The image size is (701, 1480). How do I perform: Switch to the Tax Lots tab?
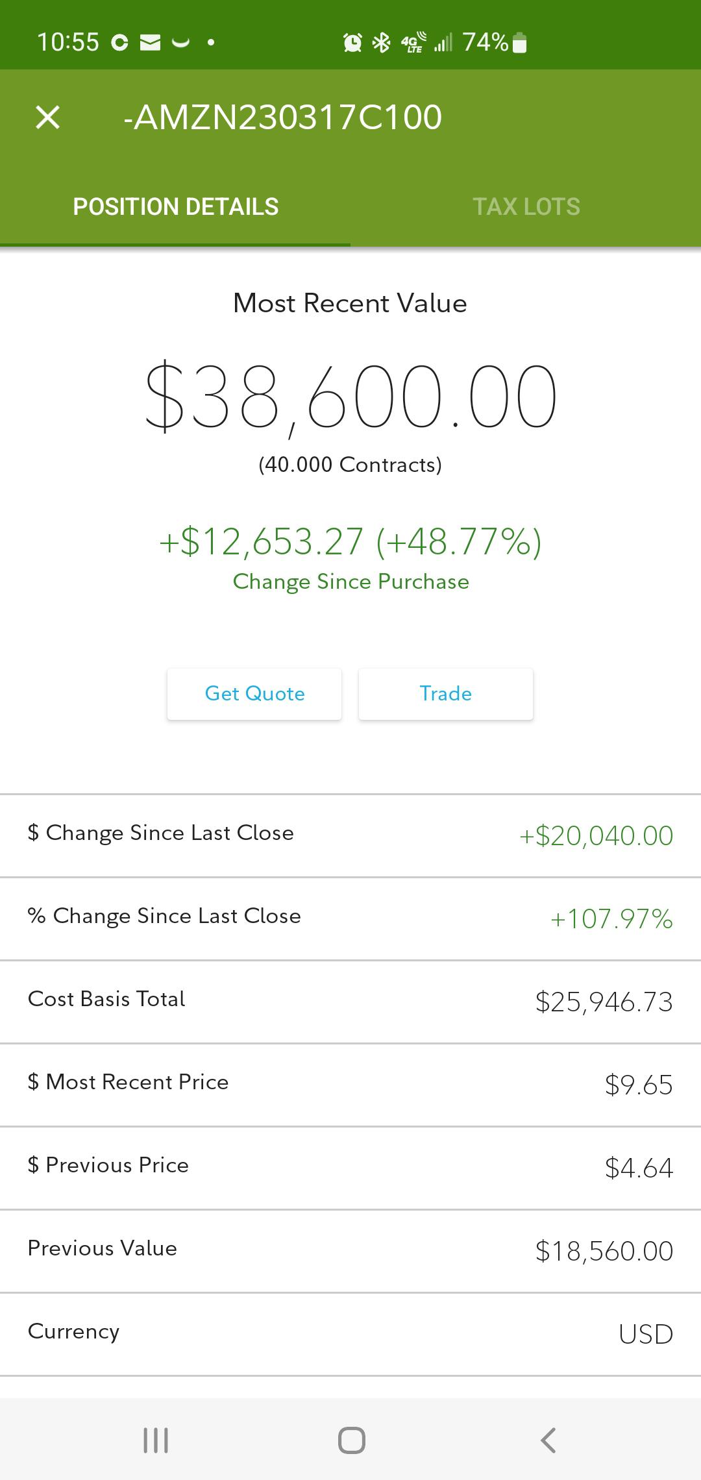click(526, 207)
